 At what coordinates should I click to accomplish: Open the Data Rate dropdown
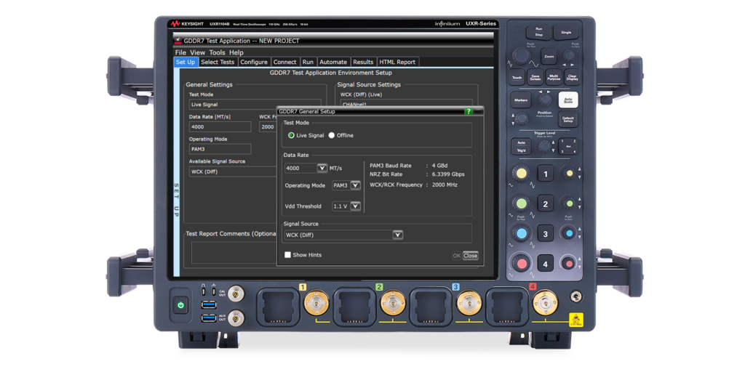click(x=322, y=168)
